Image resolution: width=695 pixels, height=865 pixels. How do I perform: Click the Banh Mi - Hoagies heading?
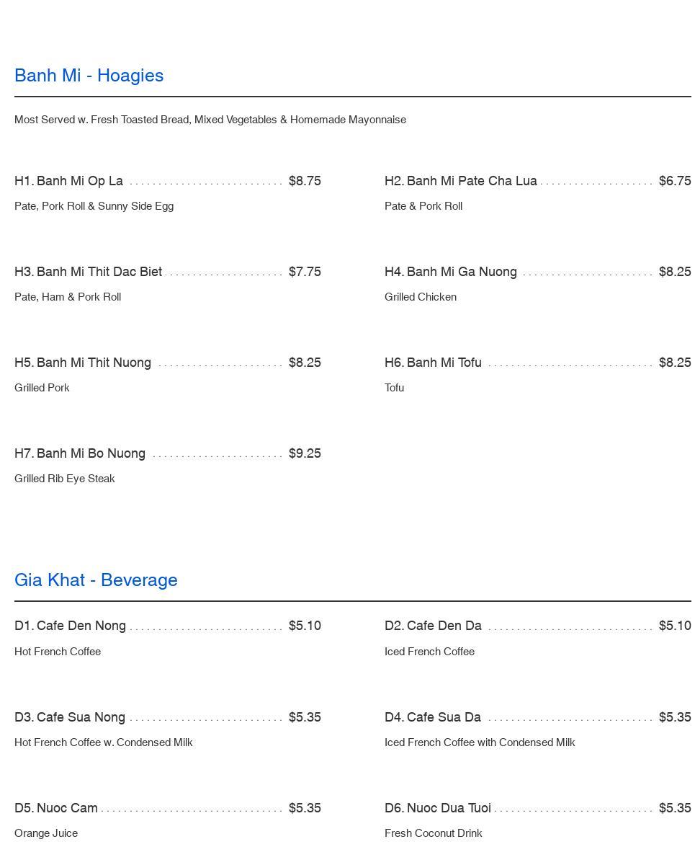(x=89, y=76)
